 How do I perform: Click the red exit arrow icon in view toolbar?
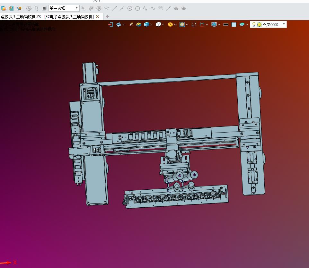111,24
